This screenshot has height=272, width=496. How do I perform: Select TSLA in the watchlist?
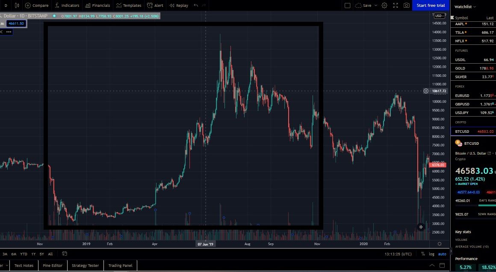pos(460,32)
